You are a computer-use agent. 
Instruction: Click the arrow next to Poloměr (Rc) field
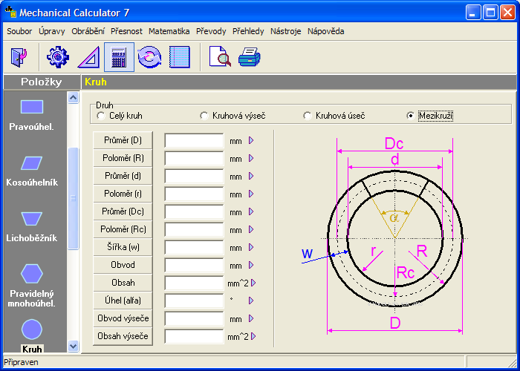pos(251,229)
